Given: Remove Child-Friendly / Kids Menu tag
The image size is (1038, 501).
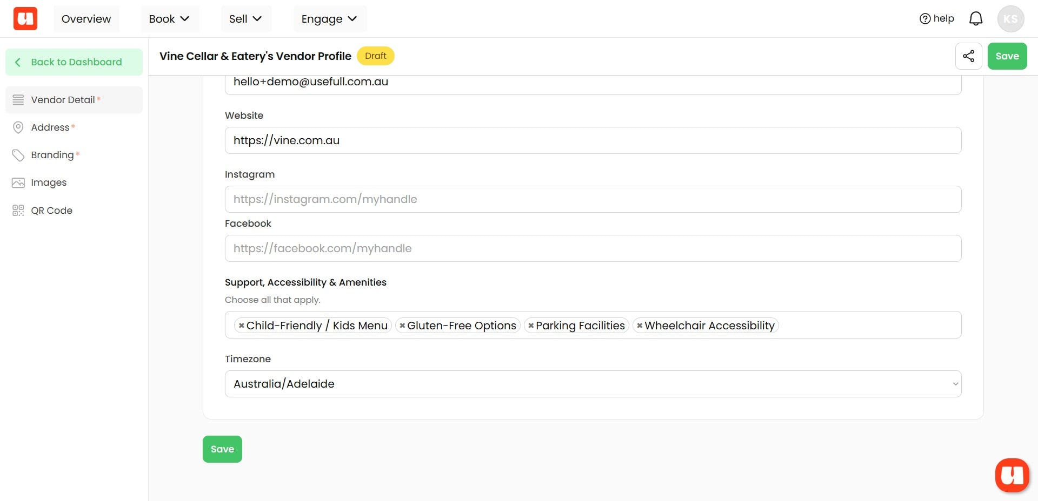Looking at the screenshot, I should (x=241, y=326).
